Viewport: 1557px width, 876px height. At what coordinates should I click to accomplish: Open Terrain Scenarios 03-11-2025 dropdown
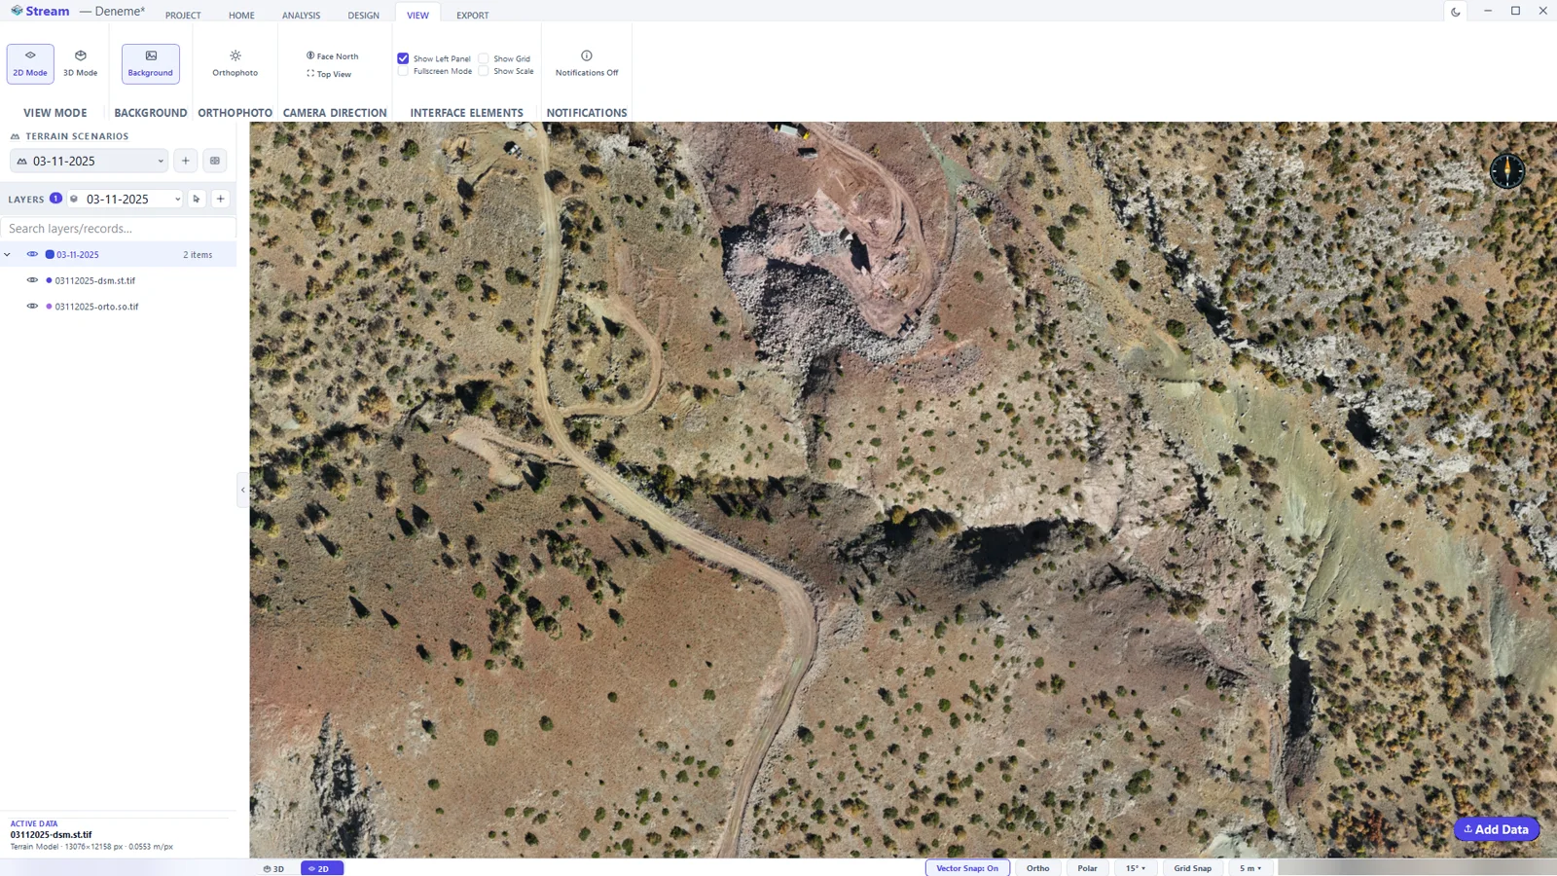(x=90, y=161)
